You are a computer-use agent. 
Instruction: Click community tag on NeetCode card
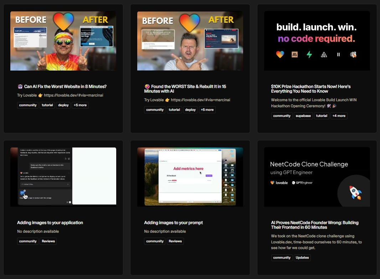pyautogui.click(x=282, y=258)
